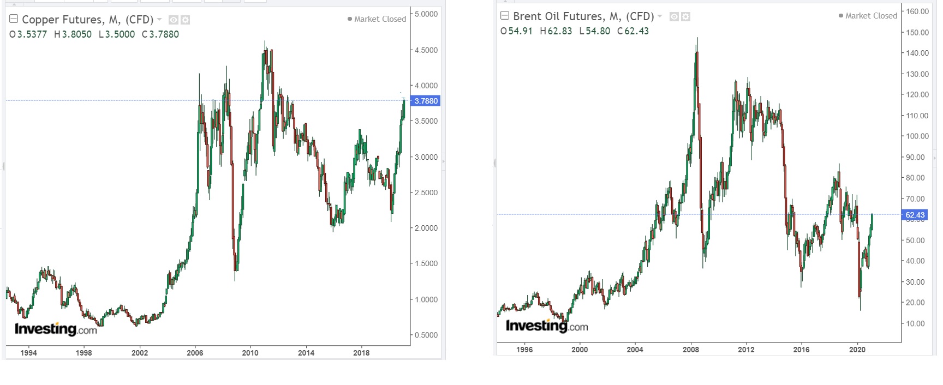Click the Copper Futures, M, (CFD) title
The width and height of the screenshot is (943, 385).
(87, 20)
